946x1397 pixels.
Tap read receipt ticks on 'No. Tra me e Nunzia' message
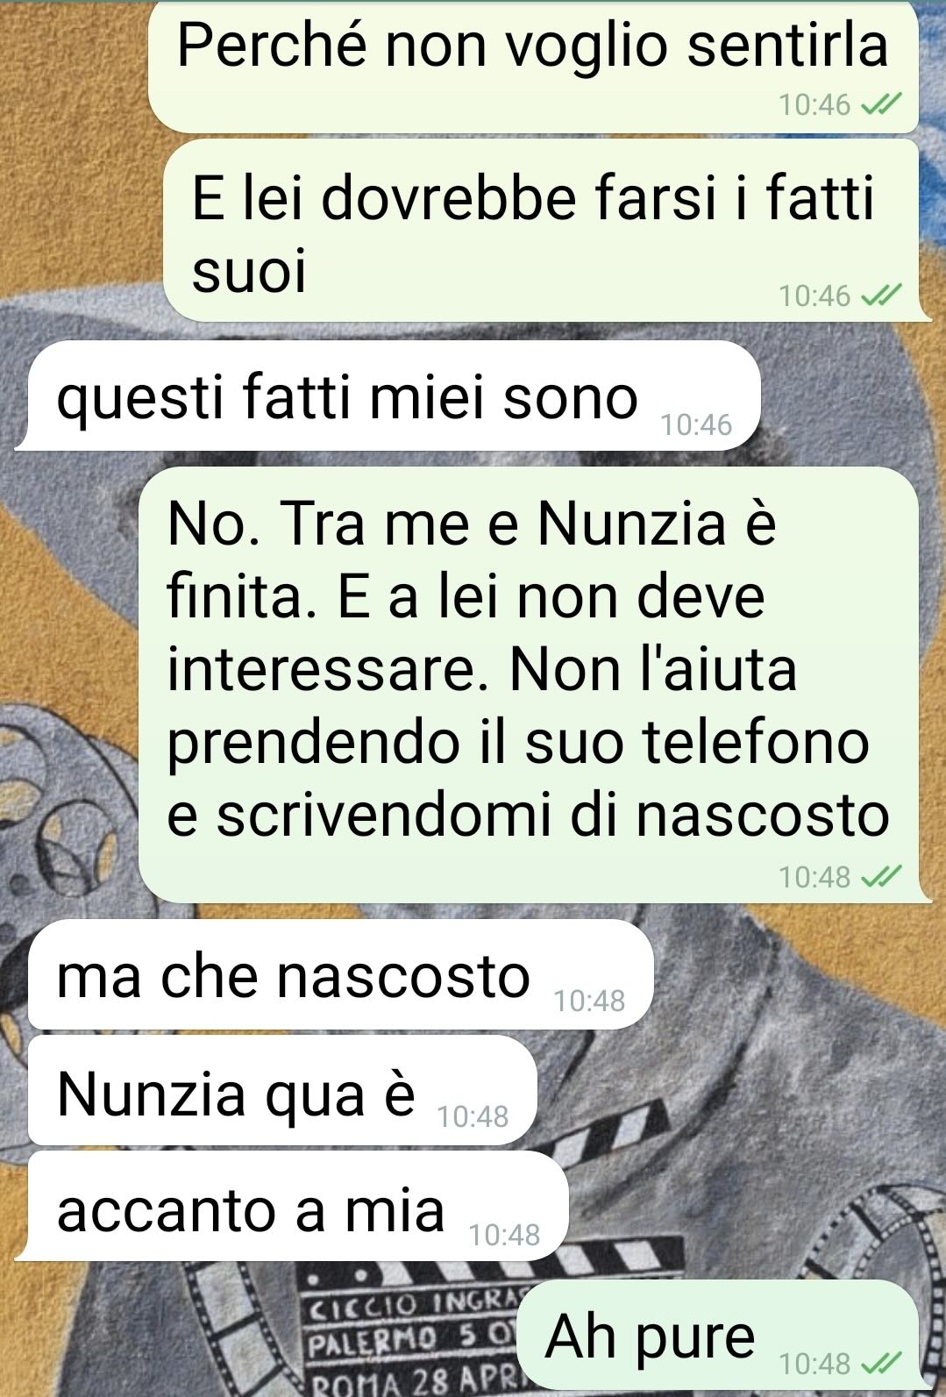(880, 876)
